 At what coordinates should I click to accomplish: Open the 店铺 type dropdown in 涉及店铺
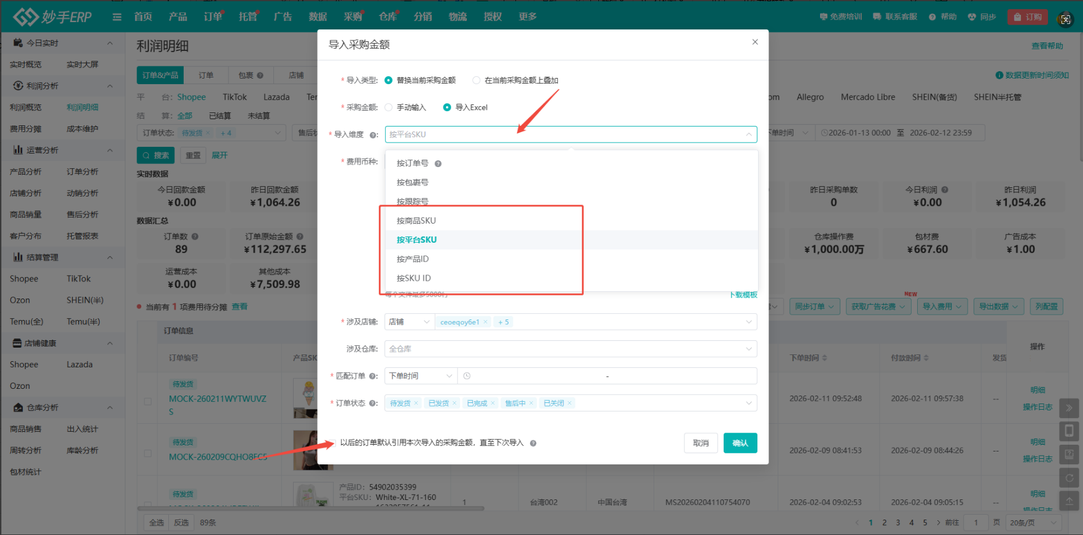pyautogui.click(x=409, y=322)
